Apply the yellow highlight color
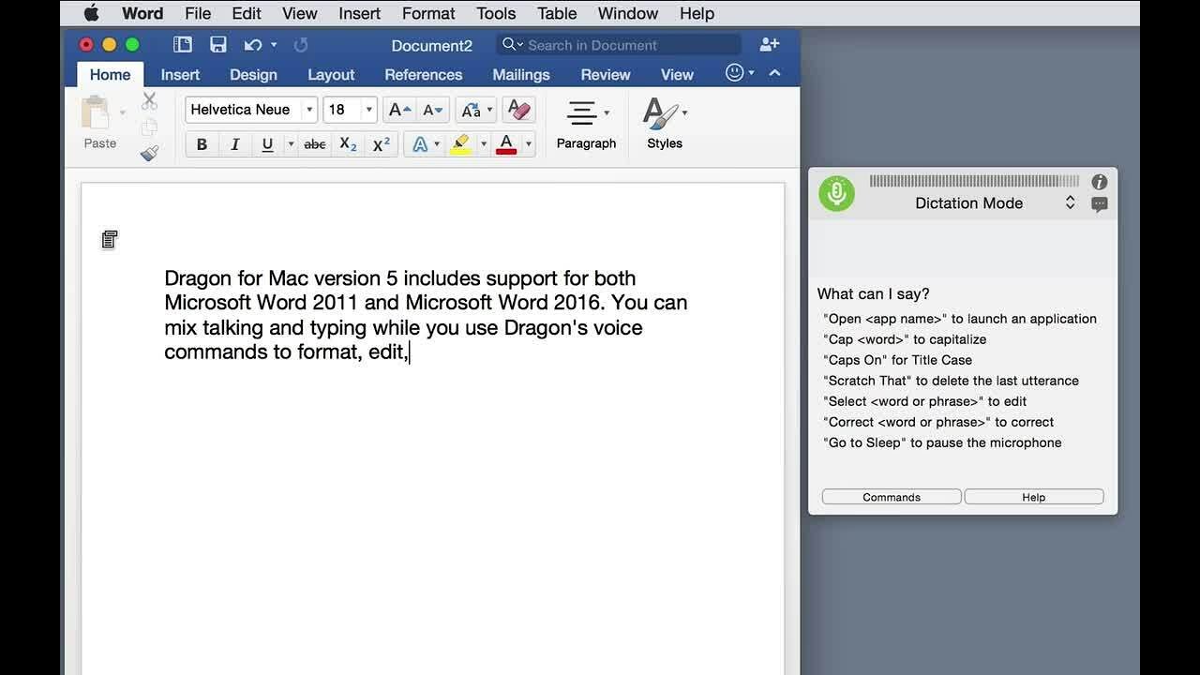 click(x=461, y=144)
